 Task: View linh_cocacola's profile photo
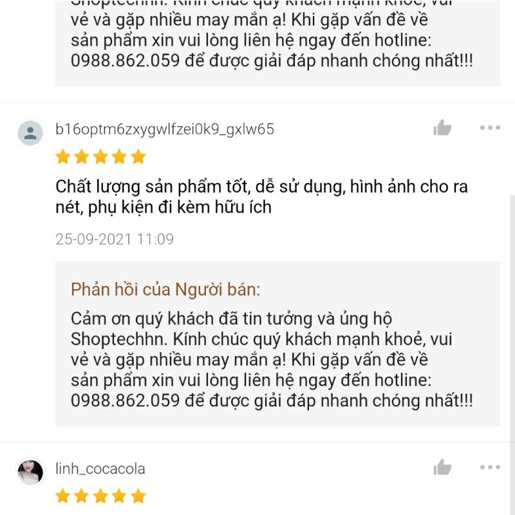tap(30, 472)
